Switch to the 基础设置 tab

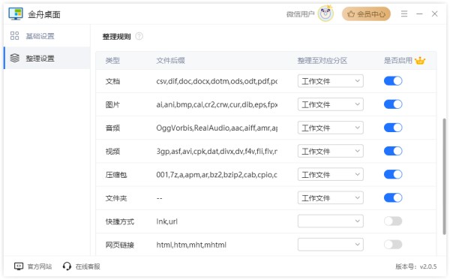pos(46,36)
